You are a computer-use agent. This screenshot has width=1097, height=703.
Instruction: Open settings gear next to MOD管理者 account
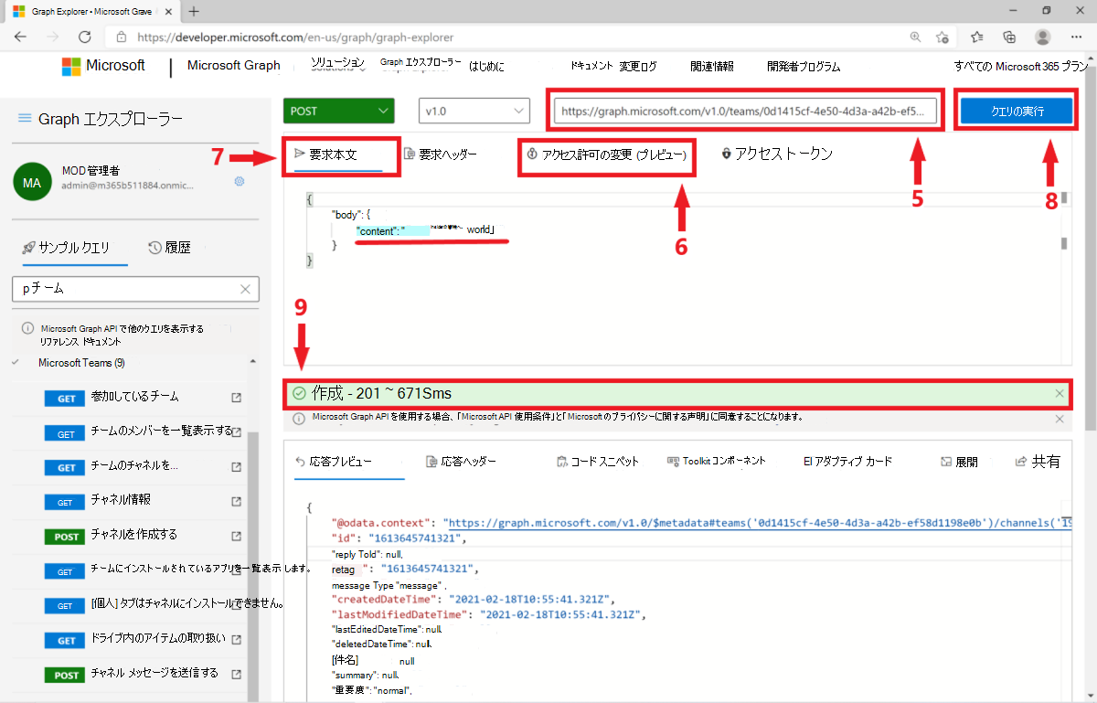click(x=239, y=181)
